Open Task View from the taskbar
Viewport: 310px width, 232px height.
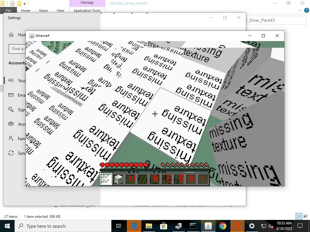pyautogui.click(x=119, y=226)
